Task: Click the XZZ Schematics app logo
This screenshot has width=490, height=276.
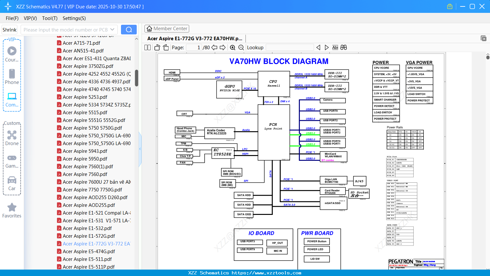Action: click(x=8, y=6)
